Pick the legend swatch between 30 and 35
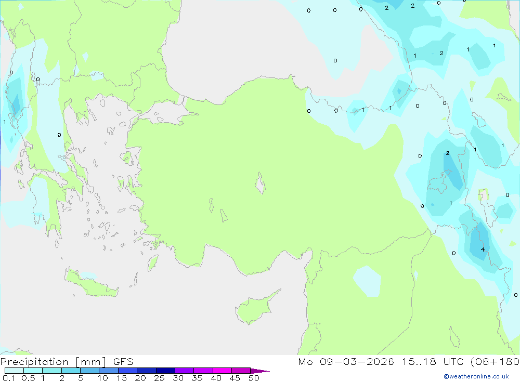This screenshot has width=520, height=381. pyautogui.click(x=185, y=371)
